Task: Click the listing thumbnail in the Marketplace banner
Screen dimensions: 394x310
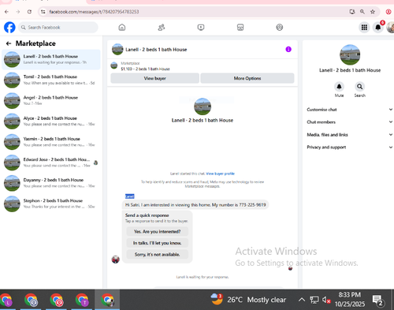Action: (x=113, y=65)
